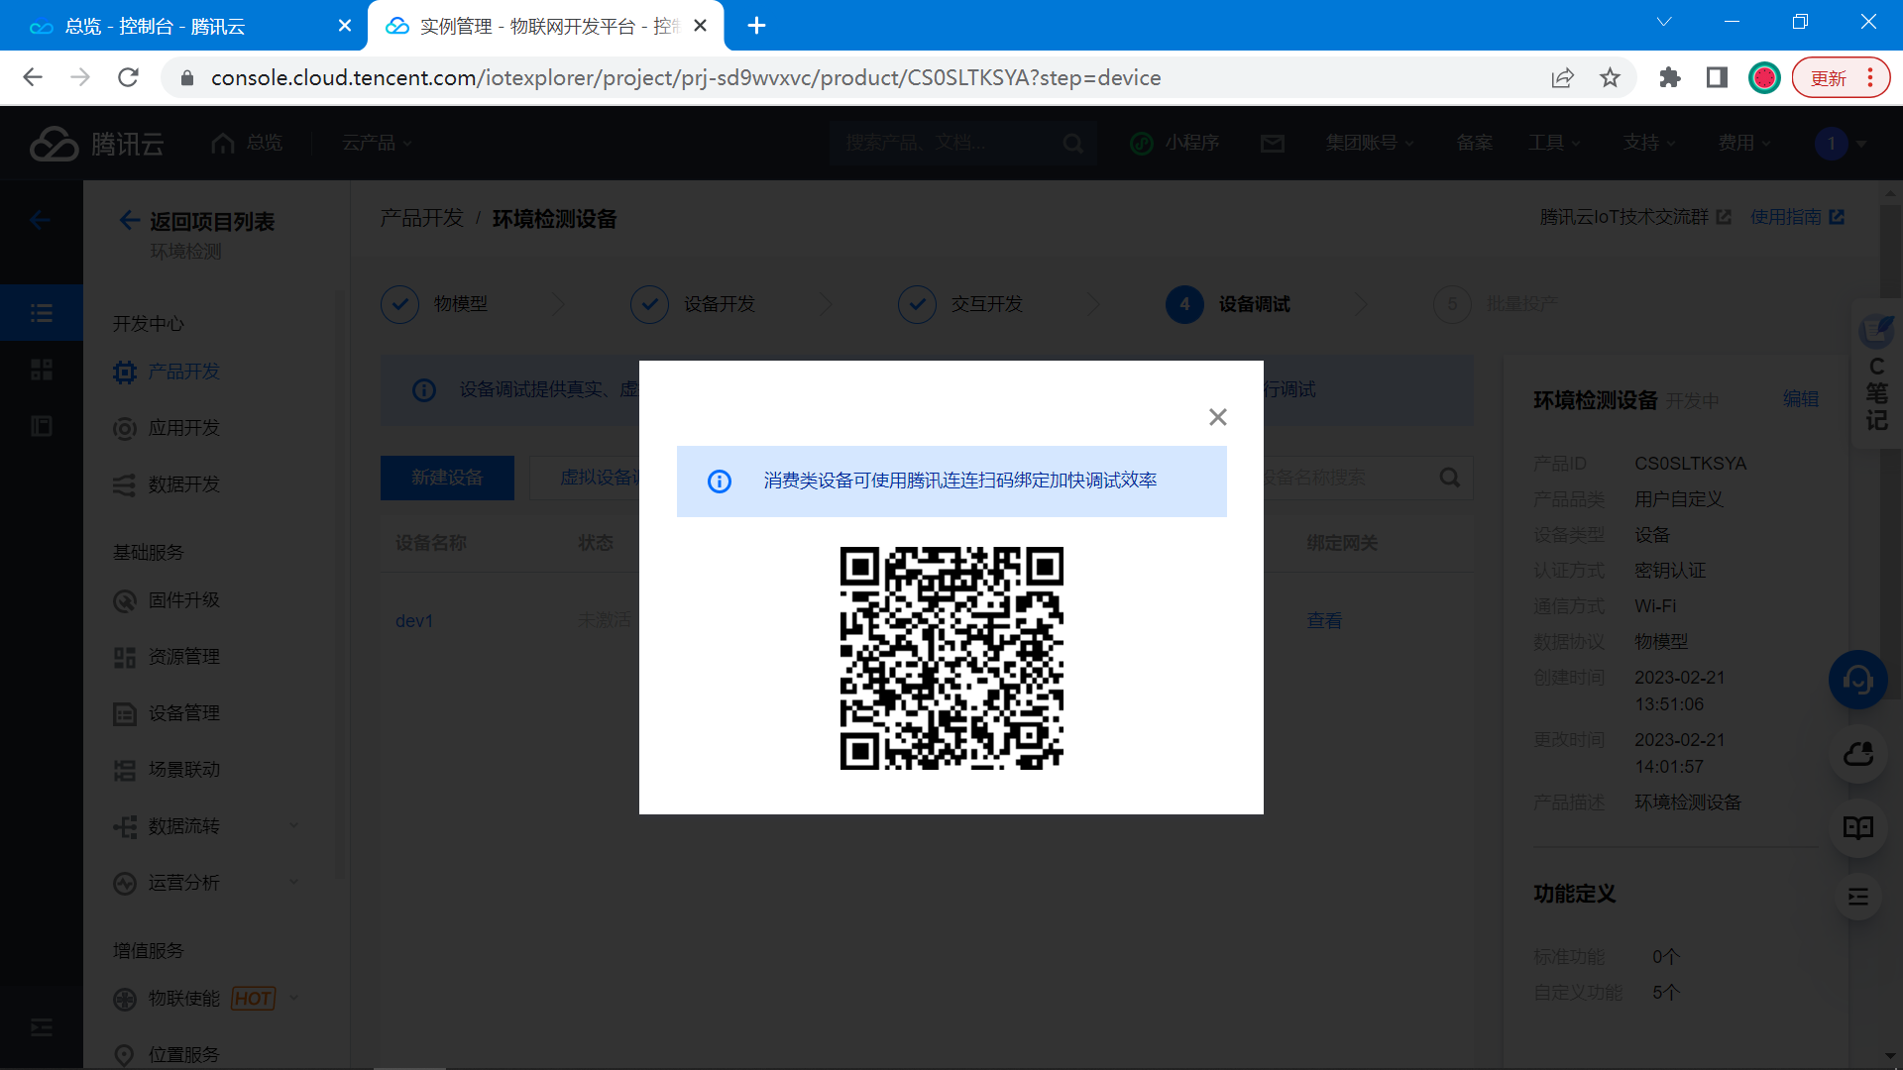The image size is (1903, 1070).
Task: Select 设备管理 in the sidebar
Action: point(183,713)
